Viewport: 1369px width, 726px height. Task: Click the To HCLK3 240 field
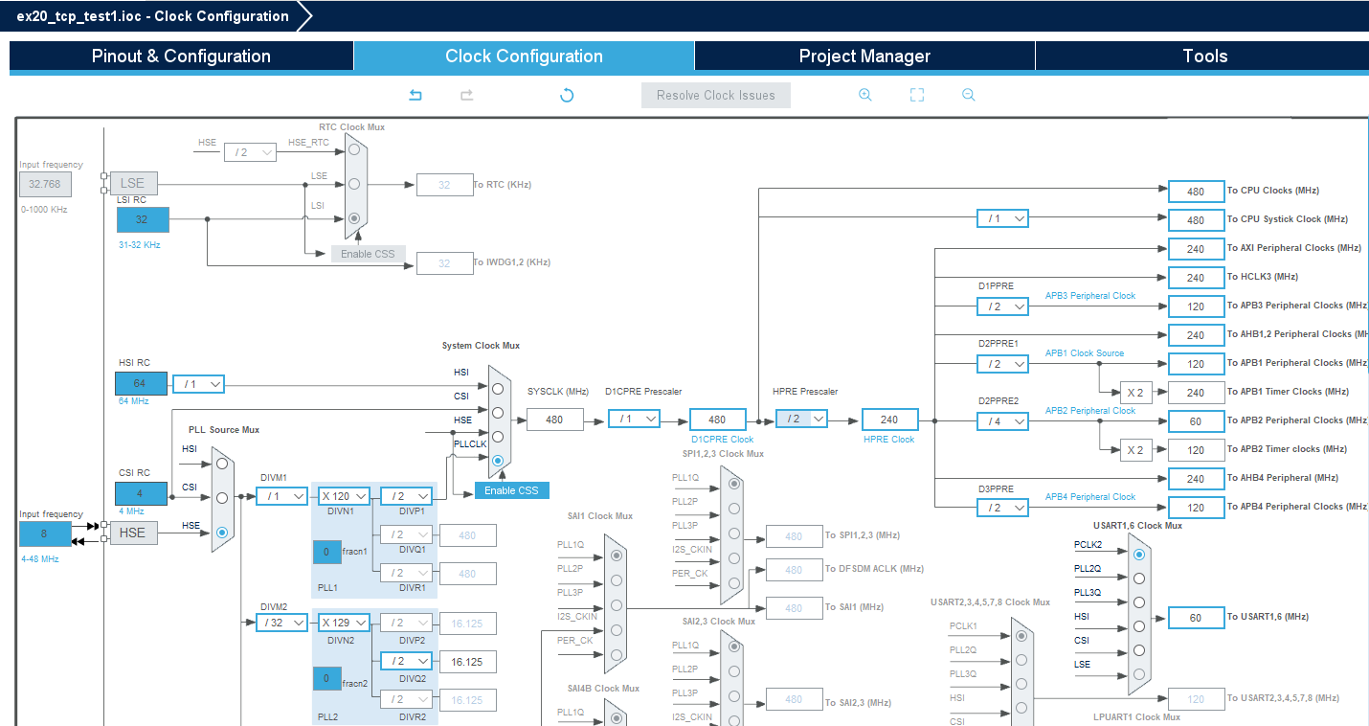(x=1197, y=277)
